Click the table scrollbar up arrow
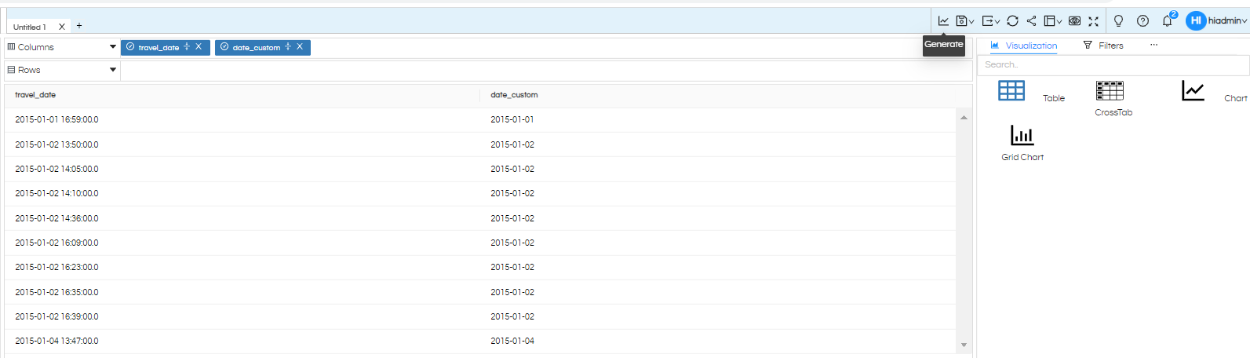Viewport: 1250px width, 358px height. click(x=964, y=118)
